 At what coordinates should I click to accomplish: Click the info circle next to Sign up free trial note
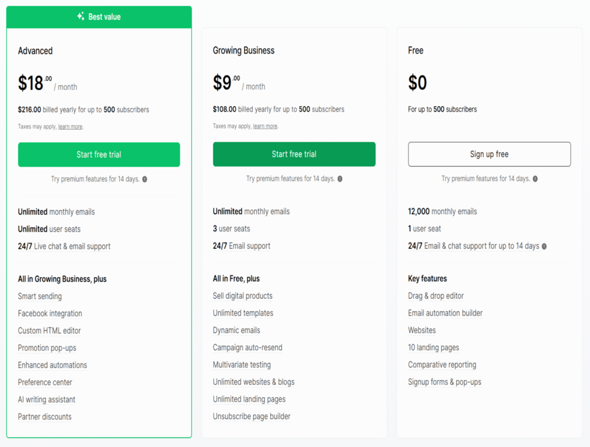[534, 179]
